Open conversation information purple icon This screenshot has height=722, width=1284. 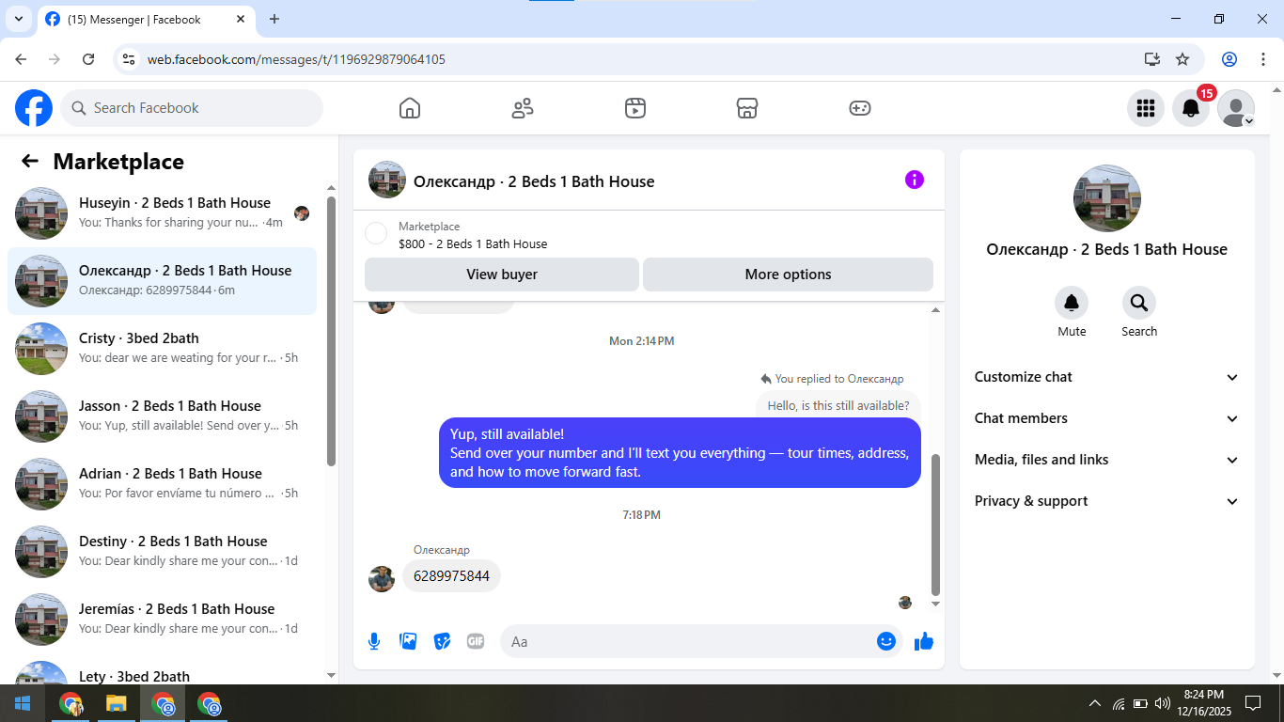[915, 180]
